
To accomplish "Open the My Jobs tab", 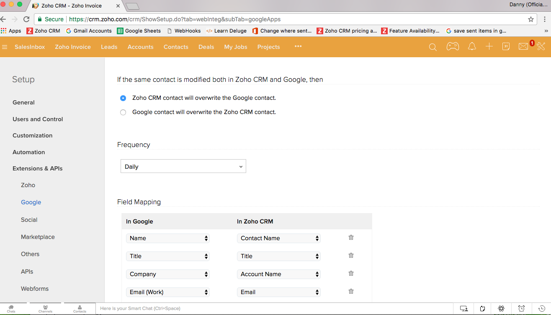I will click(236, 47).
